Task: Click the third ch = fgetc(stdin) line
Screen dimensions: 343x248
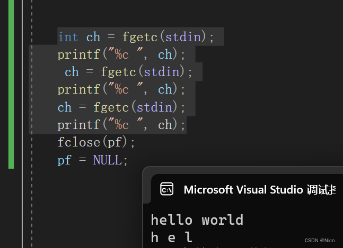Action: 121,107
